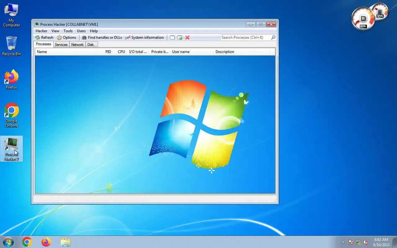Click the find window toolbar icon
This screenshot has height=248, width=397.
tap(172, 38)
